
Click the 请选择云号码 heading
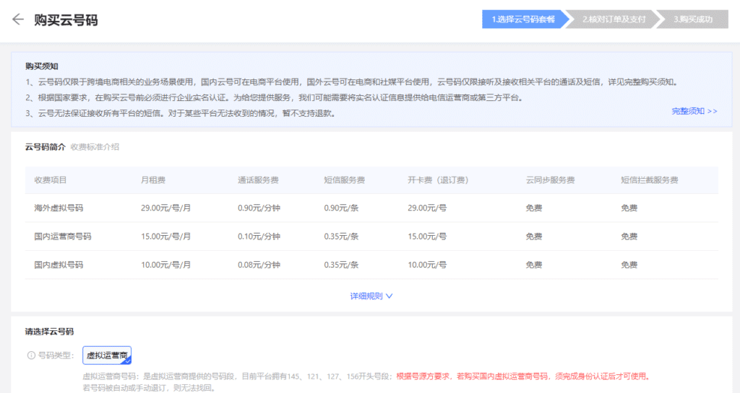pos(49,331)
